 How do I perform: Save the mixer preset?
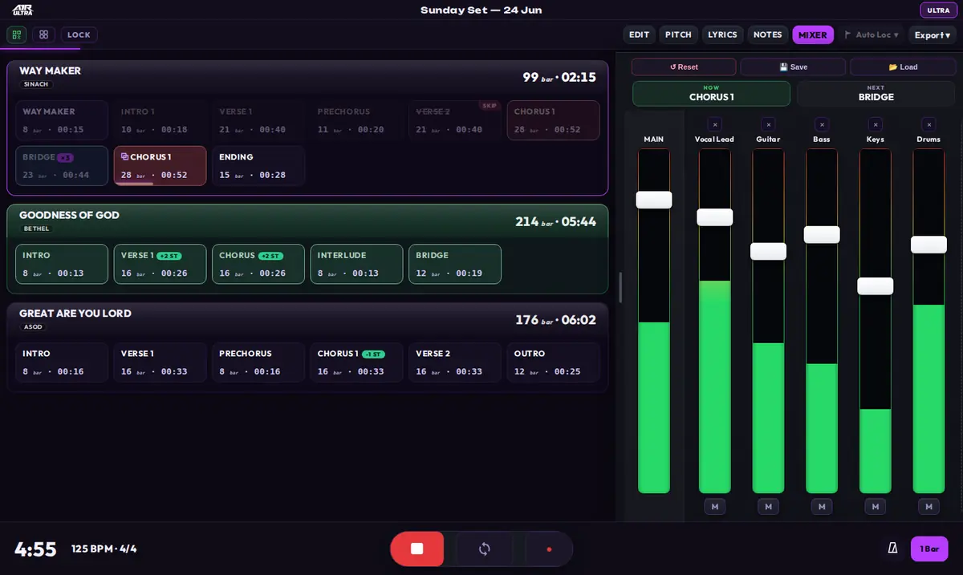tap(793, 67)
